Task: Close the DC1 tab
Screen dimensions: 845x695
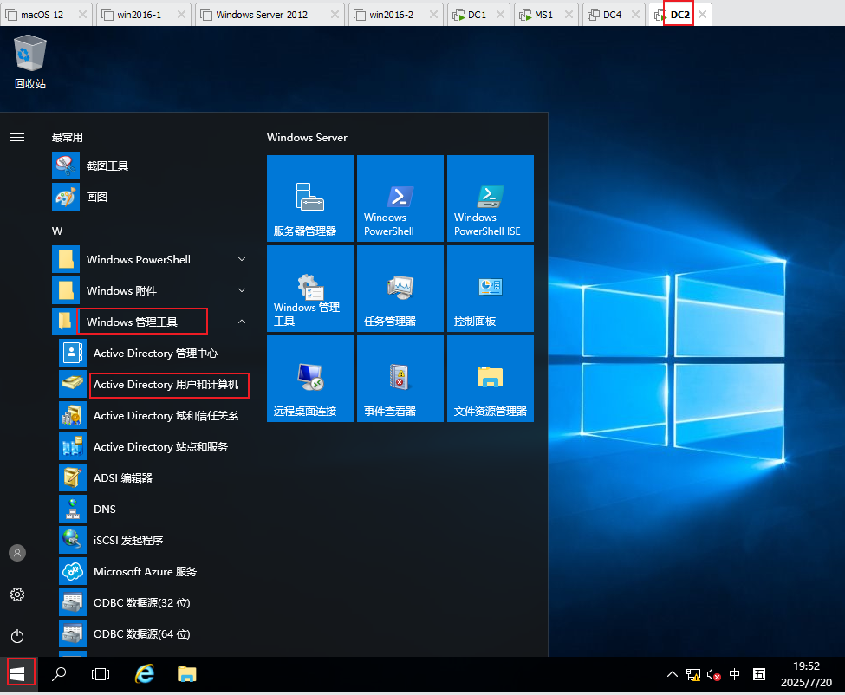Action: [x=501, y=15]
